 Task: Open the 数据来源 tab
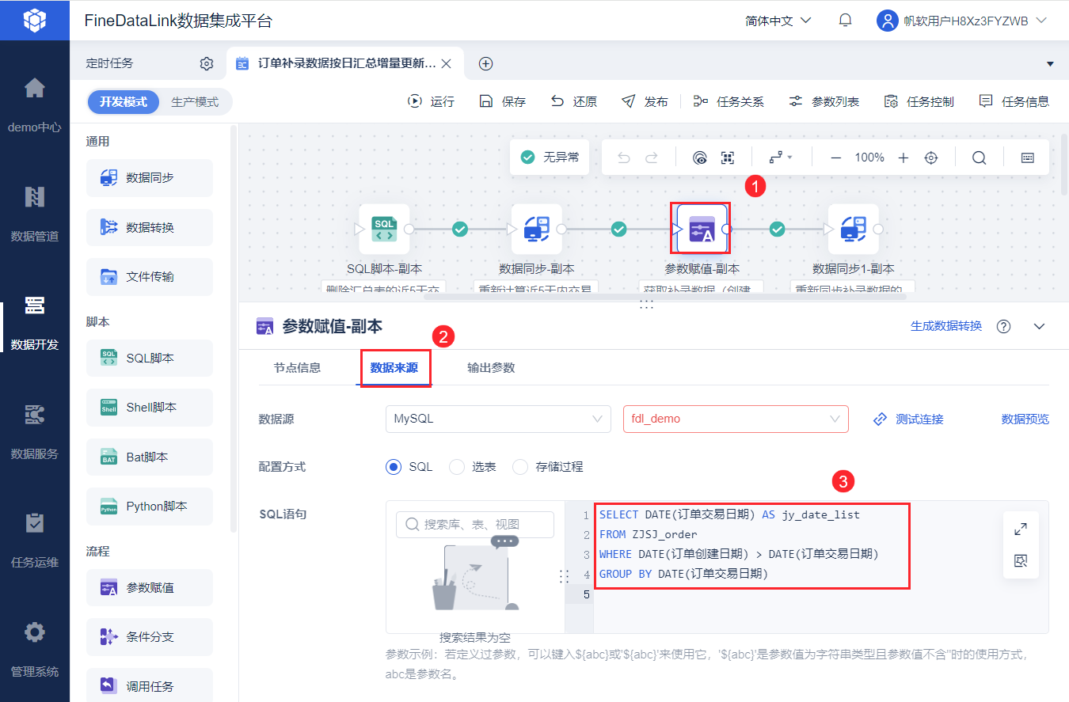point(394,368)
